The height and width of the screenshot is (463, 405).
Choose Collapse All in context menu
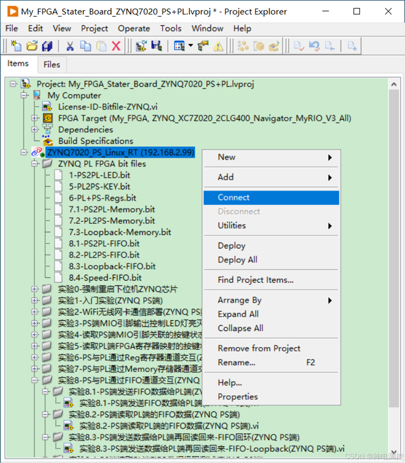tap(271, 328)
